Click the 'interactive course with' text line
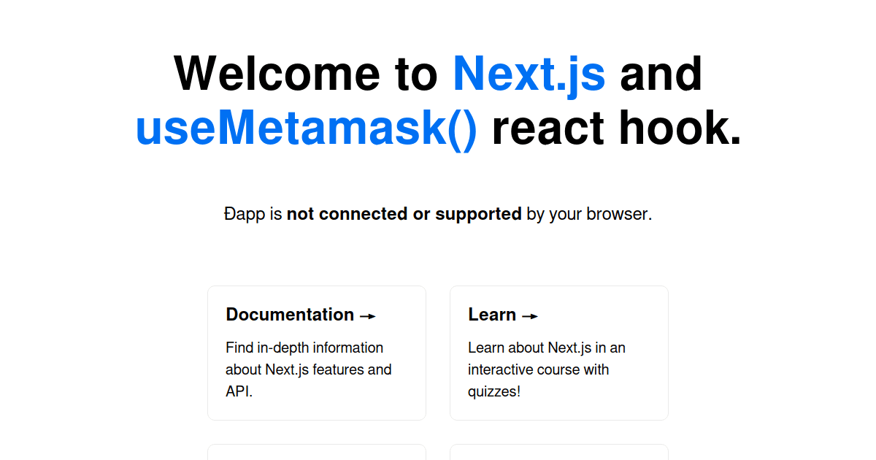Image resolution: width=876 pixels, height=460 pixels. point(539,369)
